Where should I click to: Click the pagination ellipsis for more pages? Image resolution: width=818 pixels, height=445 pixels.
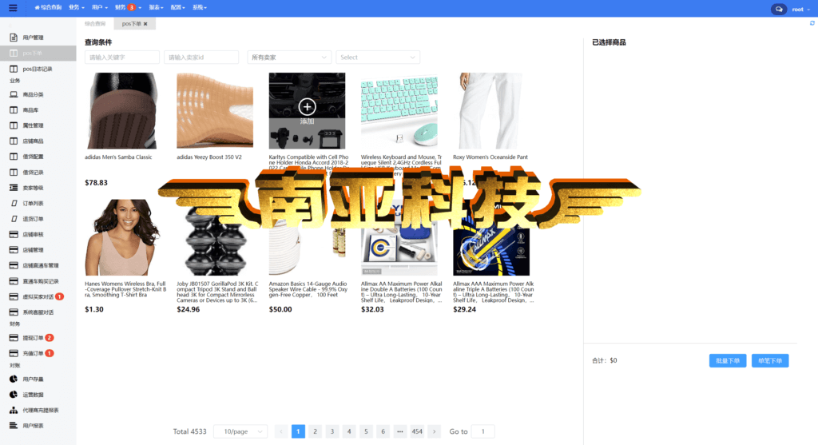pyautogui.click(x=399, y=431)
